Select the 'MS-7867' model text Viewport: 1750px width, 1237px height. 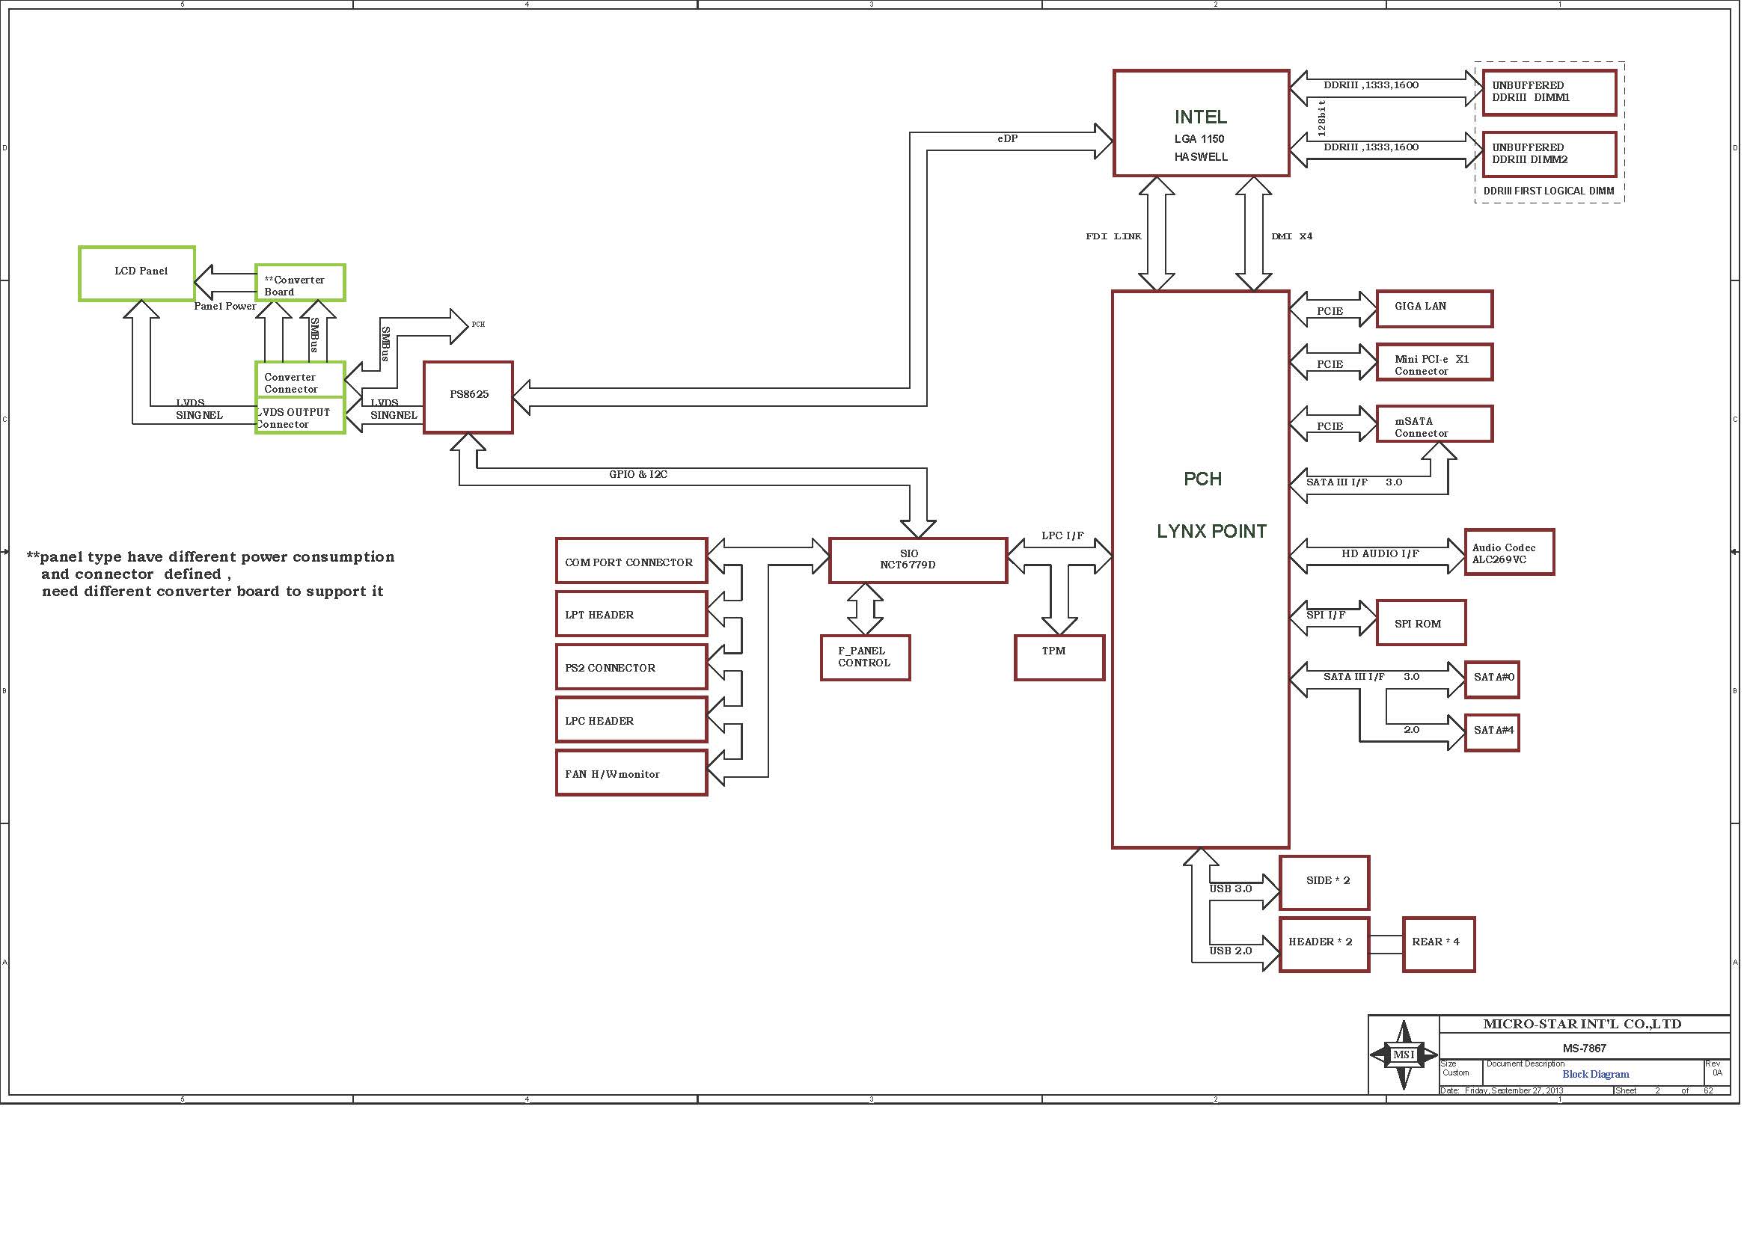click(1584, 1049)
